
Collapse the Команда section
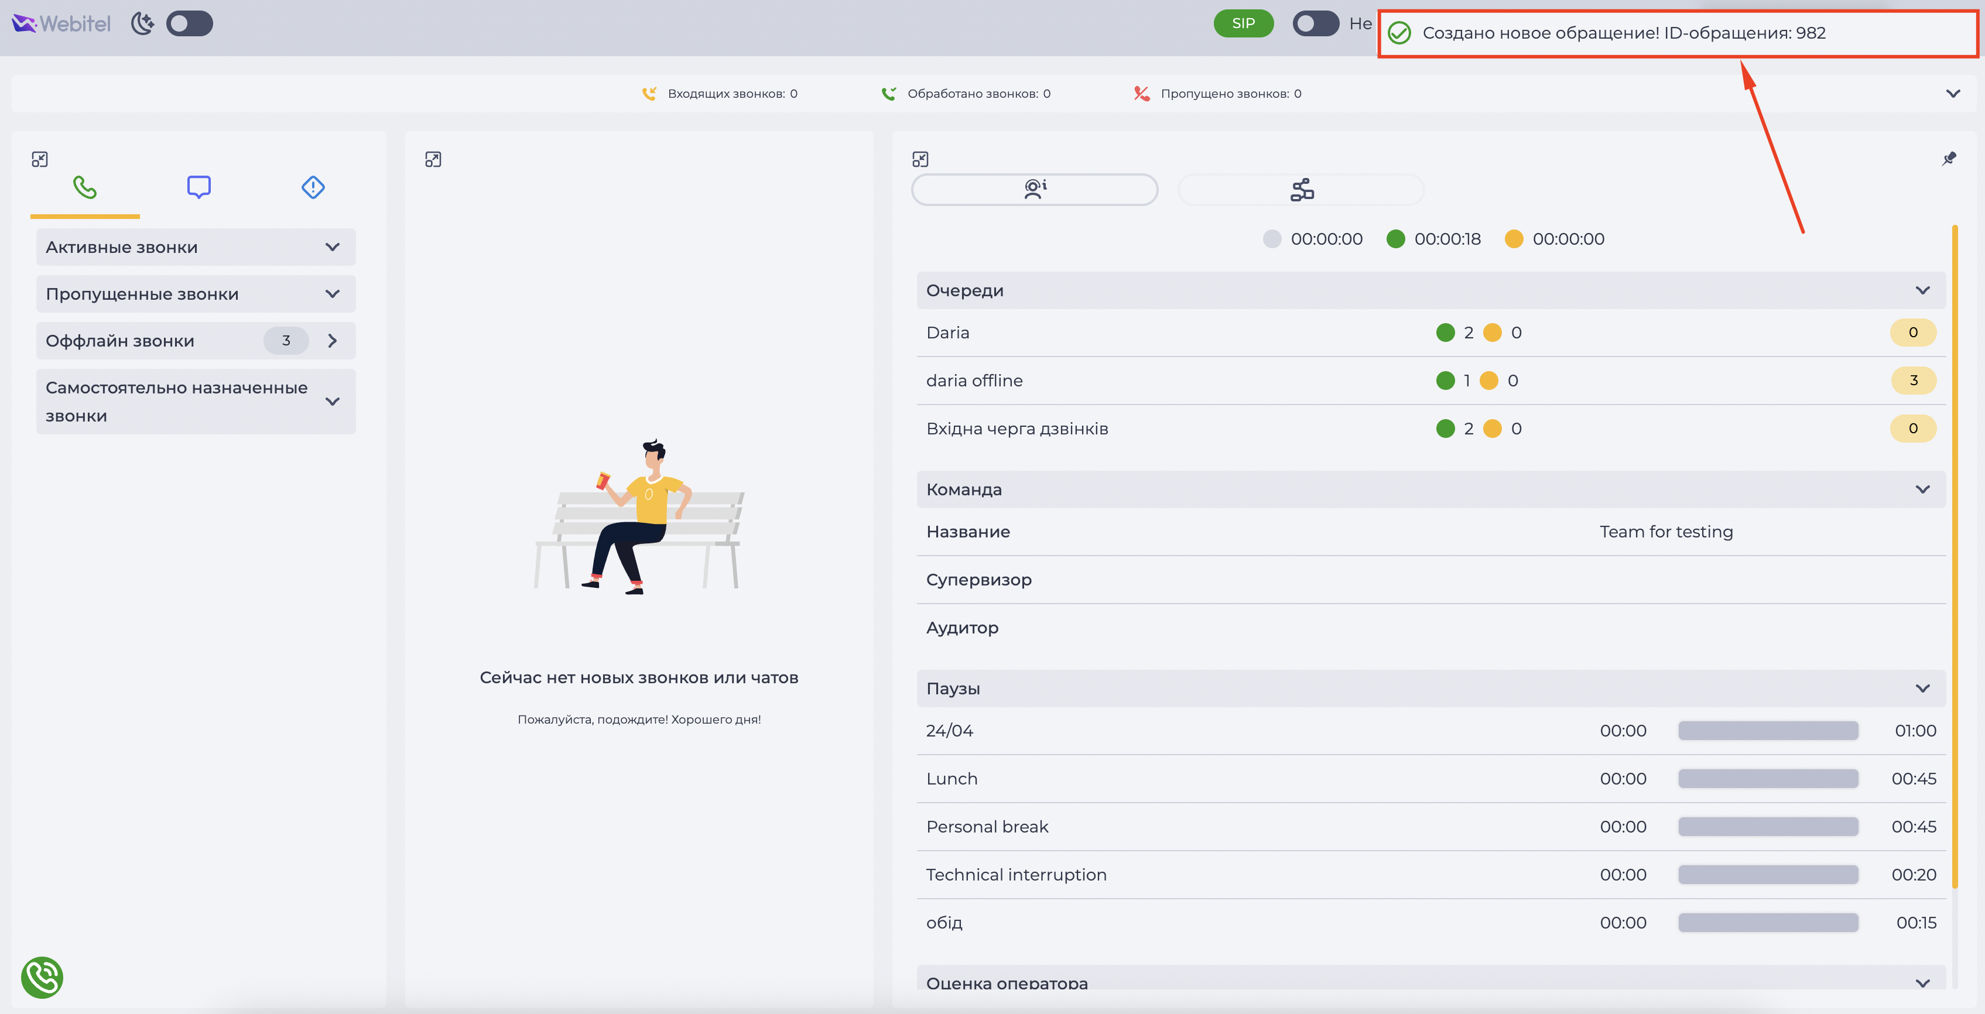coord(1922,489)
